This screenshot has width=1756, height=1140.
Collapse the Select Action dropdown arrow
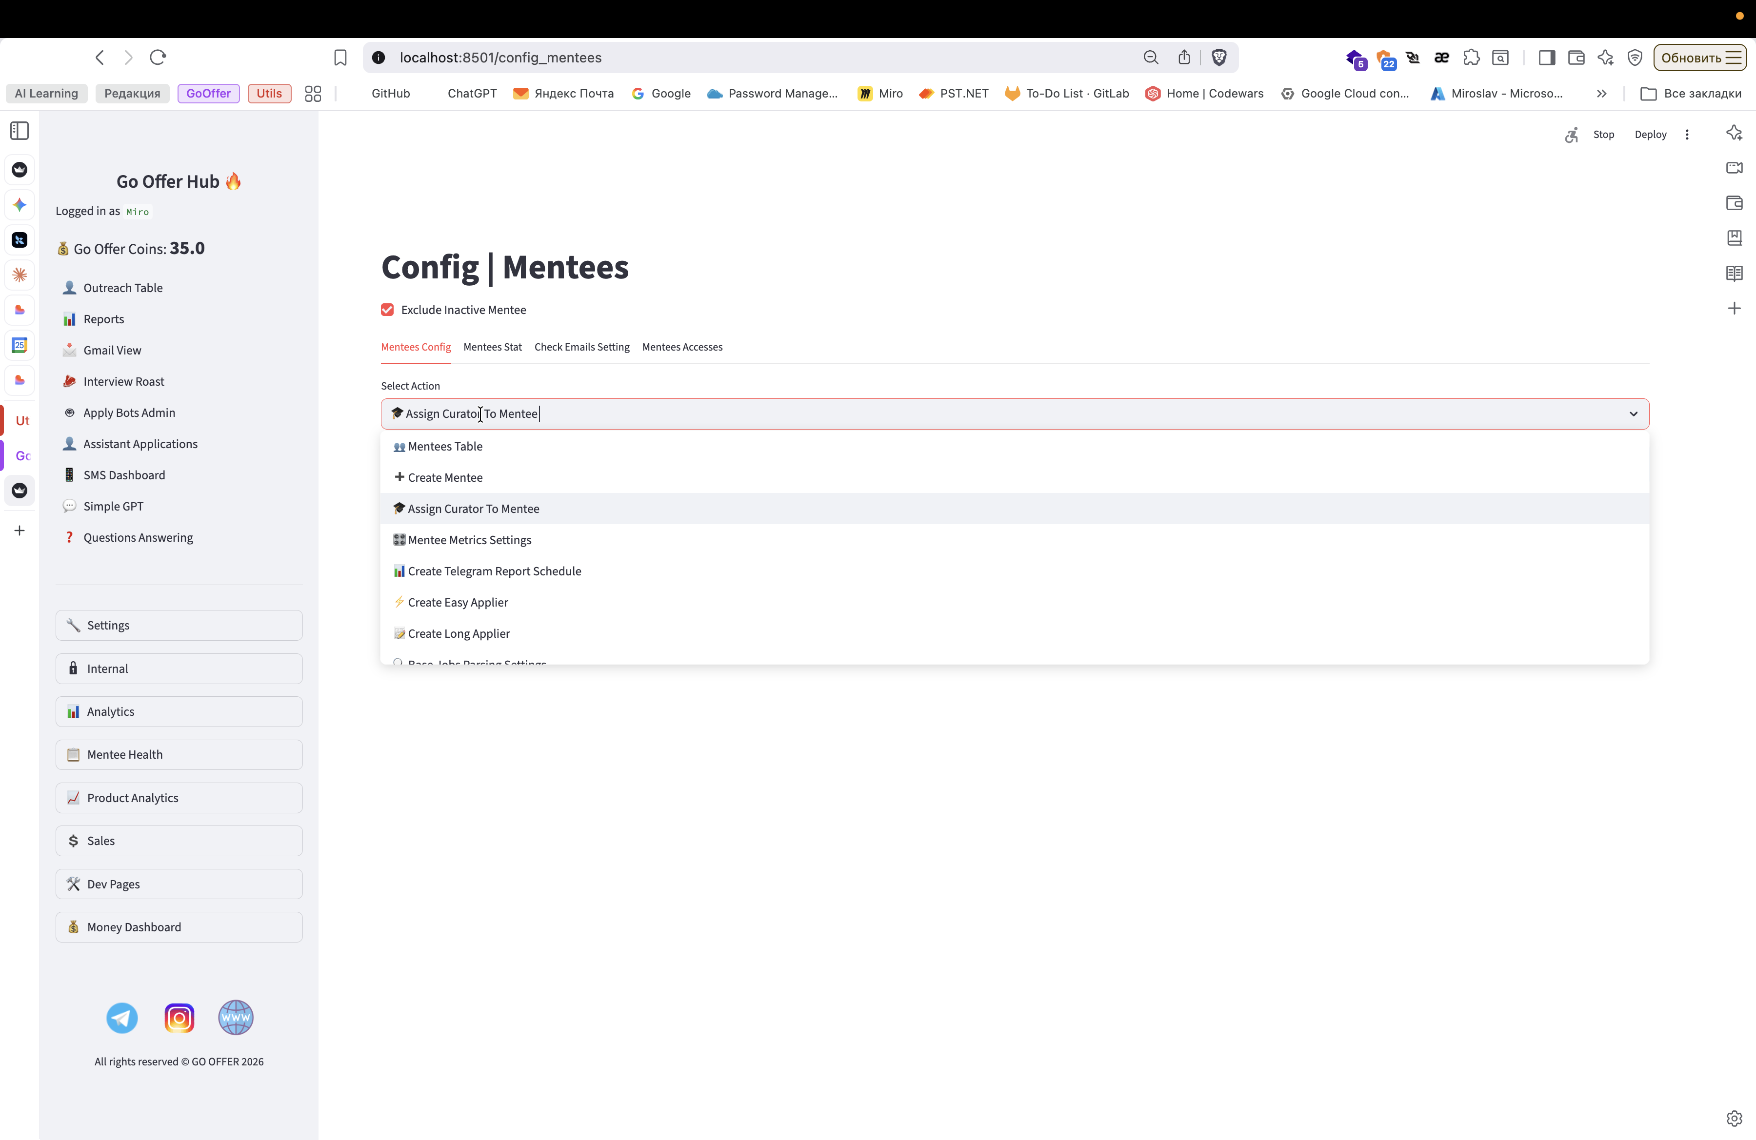click(x=1633, y=413)
